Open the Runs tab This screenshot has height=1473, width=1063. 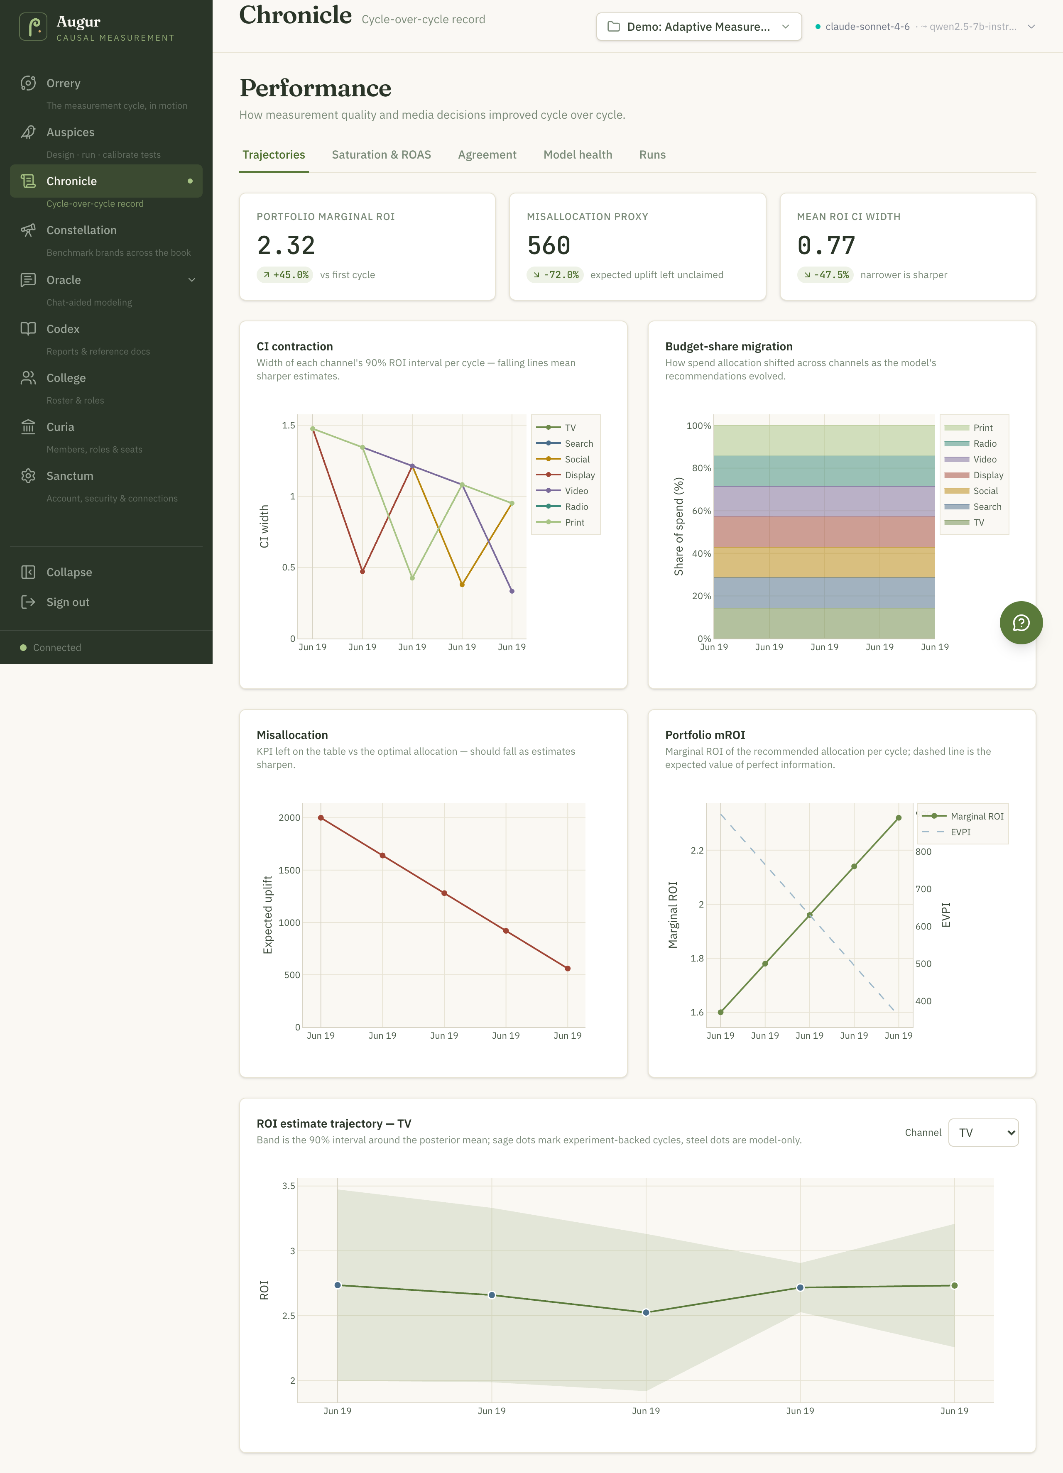pyautogui.click(x=652, y=154)
